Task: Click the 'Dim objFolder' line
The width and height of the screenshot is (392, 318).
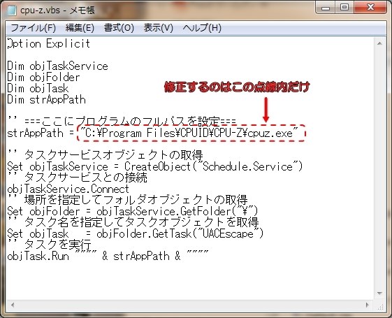Action: click(43, 77)
